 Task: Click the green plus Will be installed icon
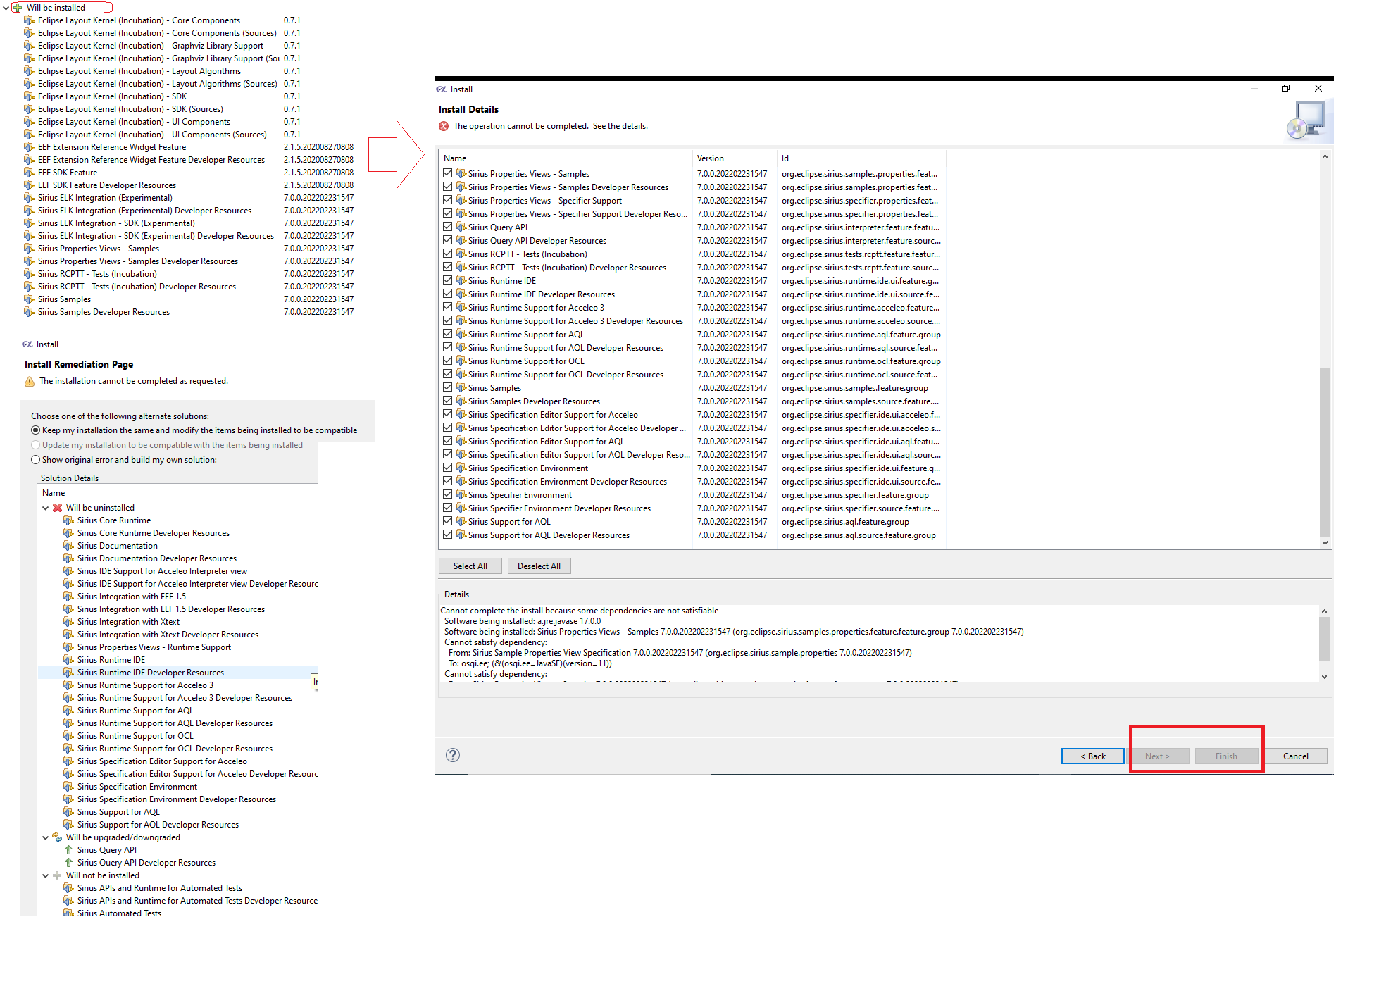[18, 8]
